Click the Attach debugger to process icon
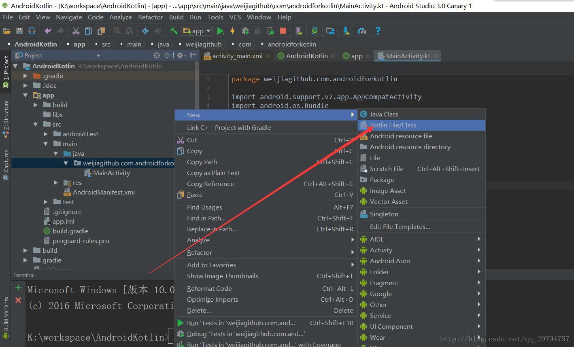This screenshot has height=347, width=574. pos(270,31)
